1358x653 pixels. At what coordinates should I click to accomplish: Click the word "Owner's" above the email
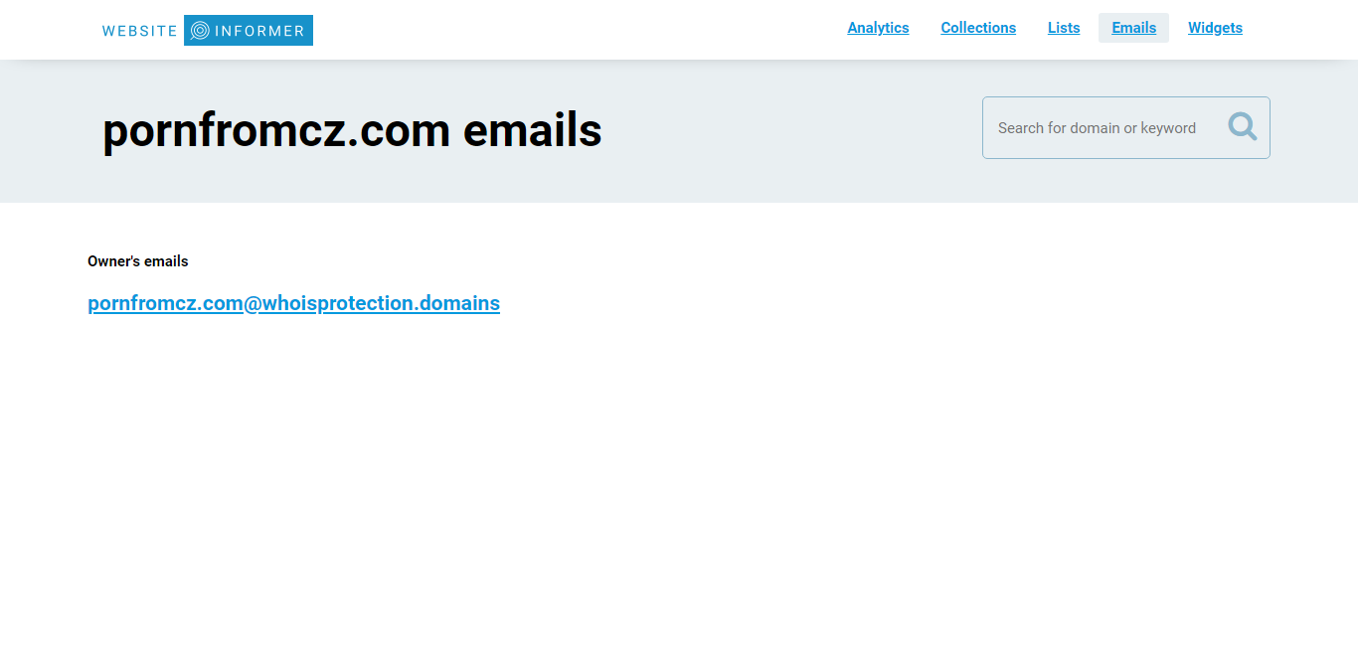[x=113, y=261]
